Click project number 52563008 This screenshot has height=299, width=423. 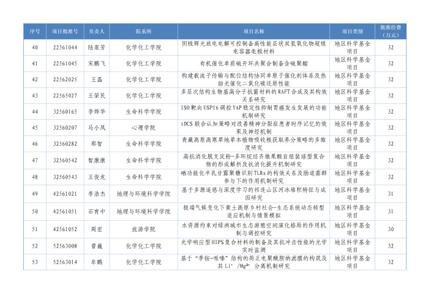pyautogui.click(x=65, y=246)
